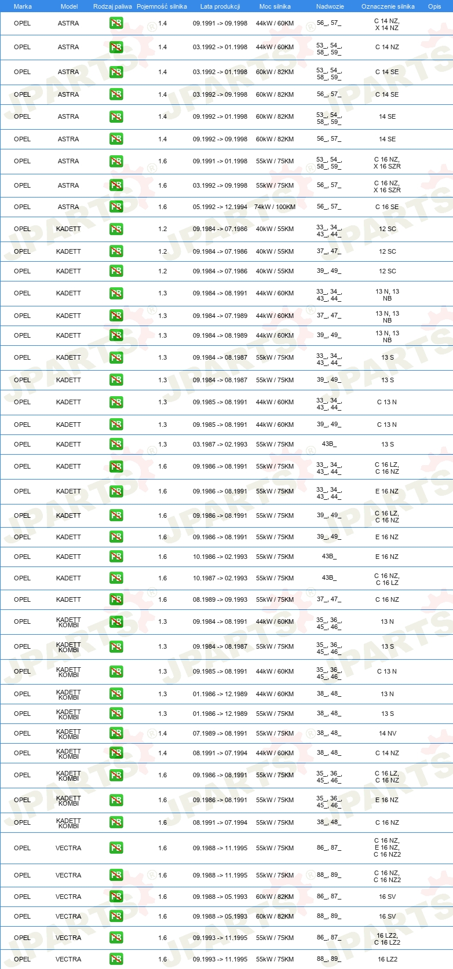Select the date cell 10.1987 -> 02.1993
The image size is (453, 969).
point(220,579)
